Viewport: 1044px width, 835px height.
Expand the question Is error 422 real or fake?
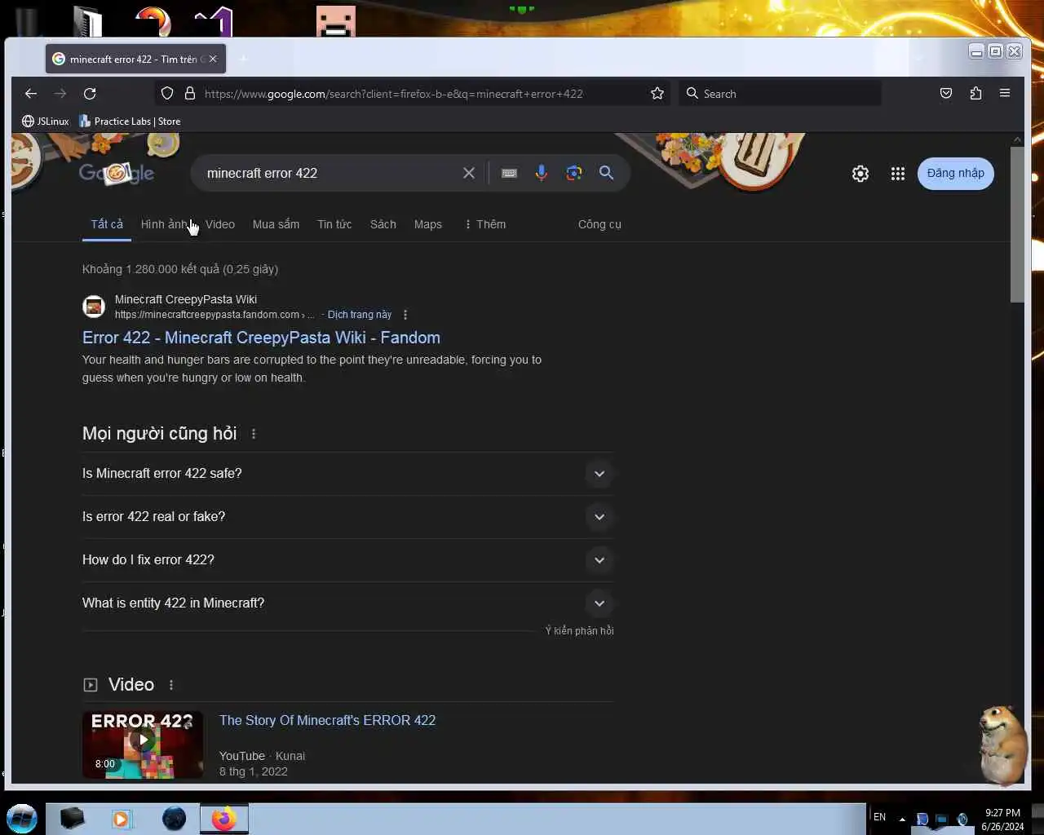348,517
